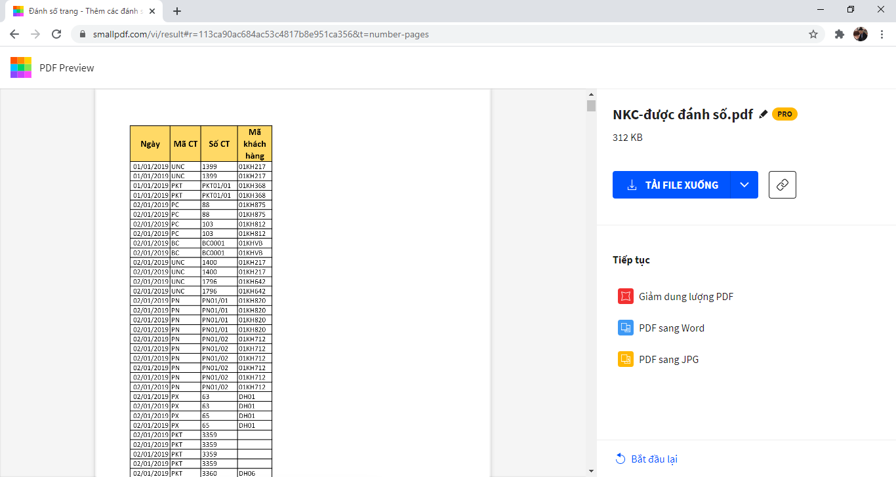
Task: Click the first 01KH642 customer code cell
Action: [255, 282]
